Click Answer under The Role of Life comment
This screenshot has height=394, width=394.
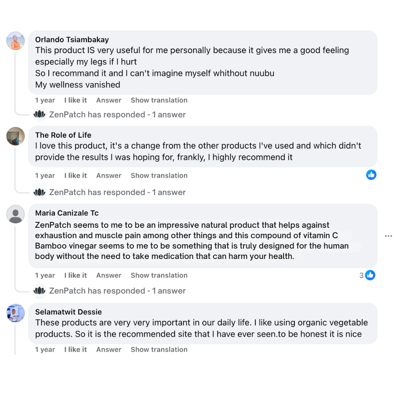[109, 176]
